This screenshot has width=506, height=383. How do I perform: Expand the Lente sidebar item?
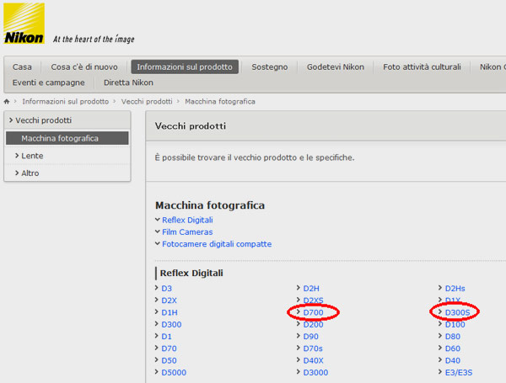pyautogui.click(x=33, y=156)
